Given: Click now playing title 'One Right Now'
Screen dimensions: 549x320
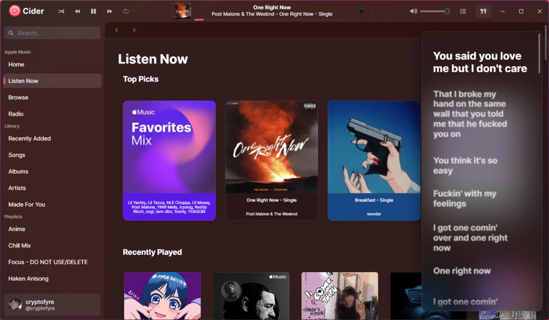Looking at the screenshot, I should point(272,7).
